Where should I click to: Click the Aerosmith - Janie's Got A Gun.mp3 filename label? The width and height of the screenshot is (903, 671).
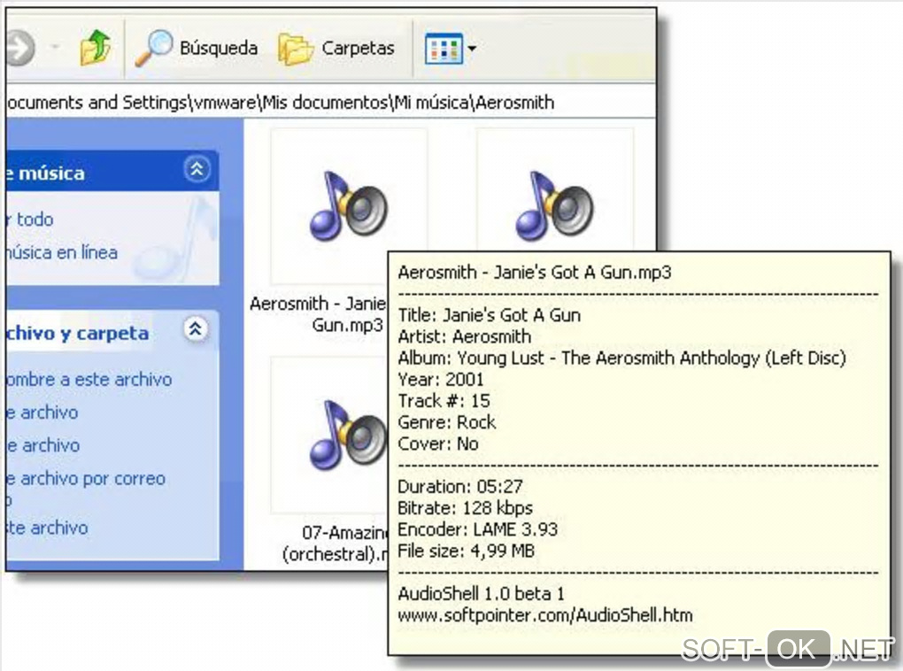point(319,313)
